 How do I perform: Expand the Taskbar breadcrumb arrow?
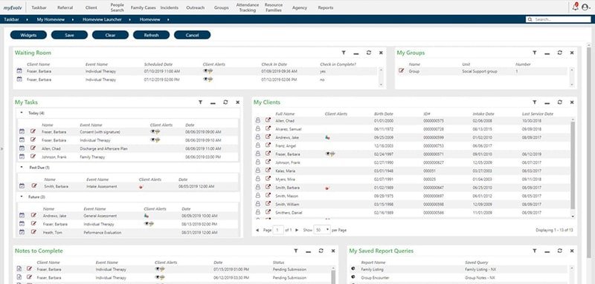[27, 19]
